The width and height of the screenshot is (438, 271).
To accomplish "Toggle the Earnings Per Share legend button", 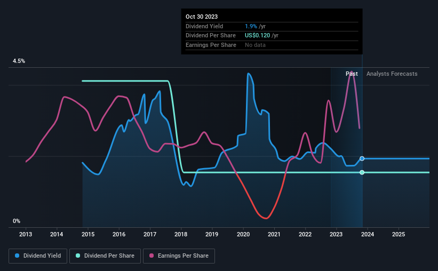I will point(179,256).
